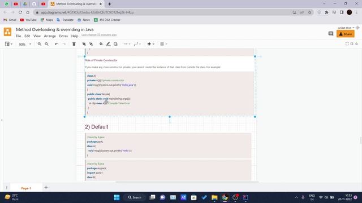Open the Maps bookmark
The image size is (362, 203).
46,20
